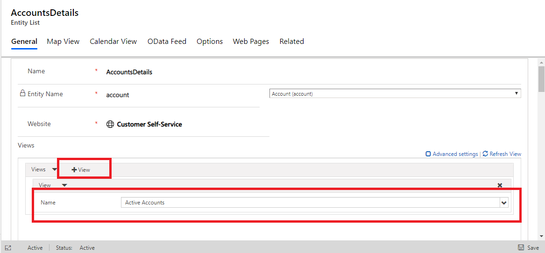
Task: Click the lock icon beside Entity Name
Action: pyautogui.click(x=22, y=93)
